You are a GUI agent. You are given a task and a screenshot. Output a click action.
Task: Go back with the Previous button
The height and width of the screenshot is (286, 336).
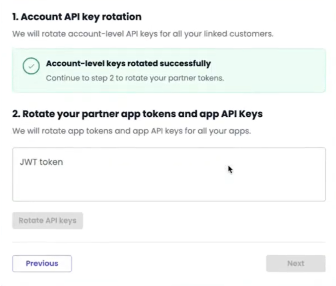click(42, 264)
